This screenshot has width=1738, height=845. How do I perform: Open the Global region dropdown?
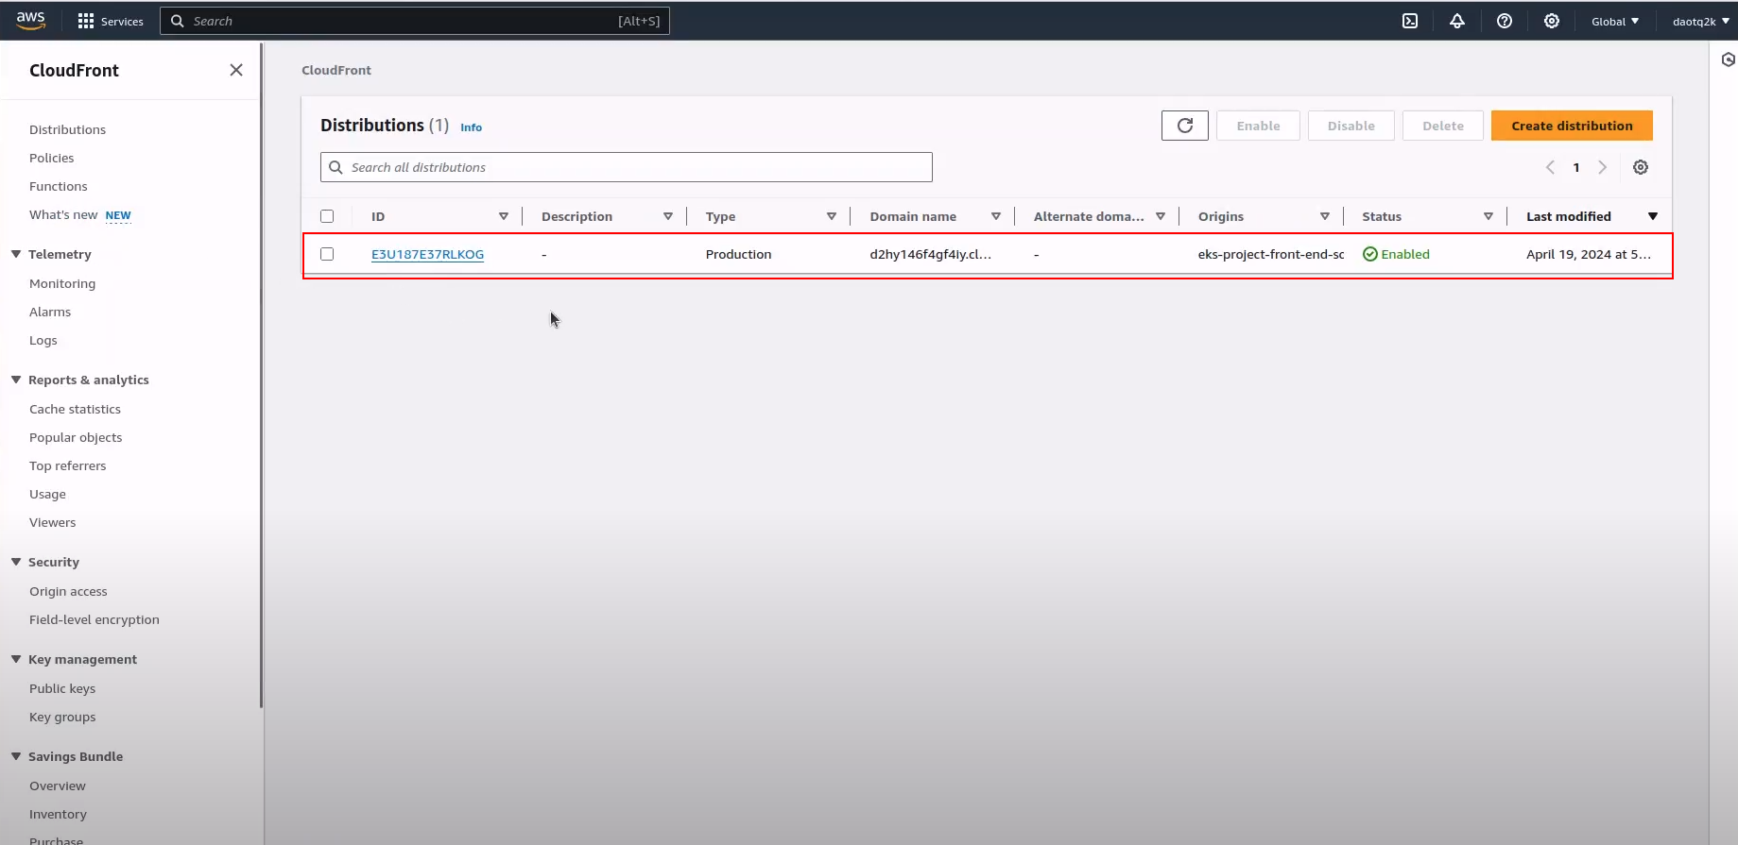[x=1615, y=21]
